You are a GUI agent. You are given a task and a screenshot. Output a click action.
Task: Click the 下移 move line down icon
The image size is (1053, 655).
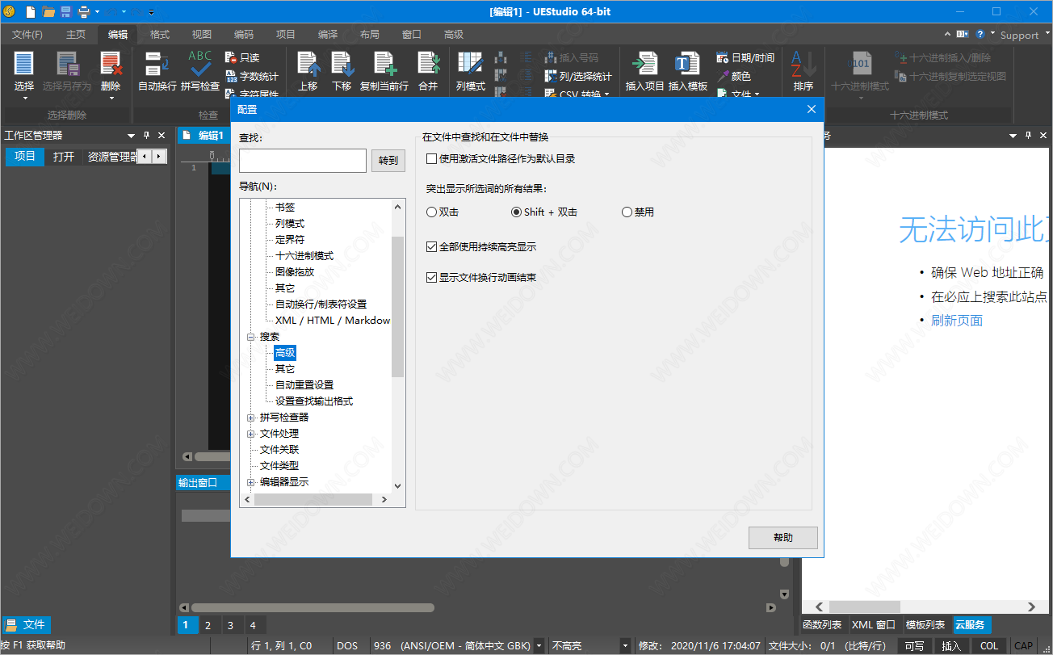342,65
